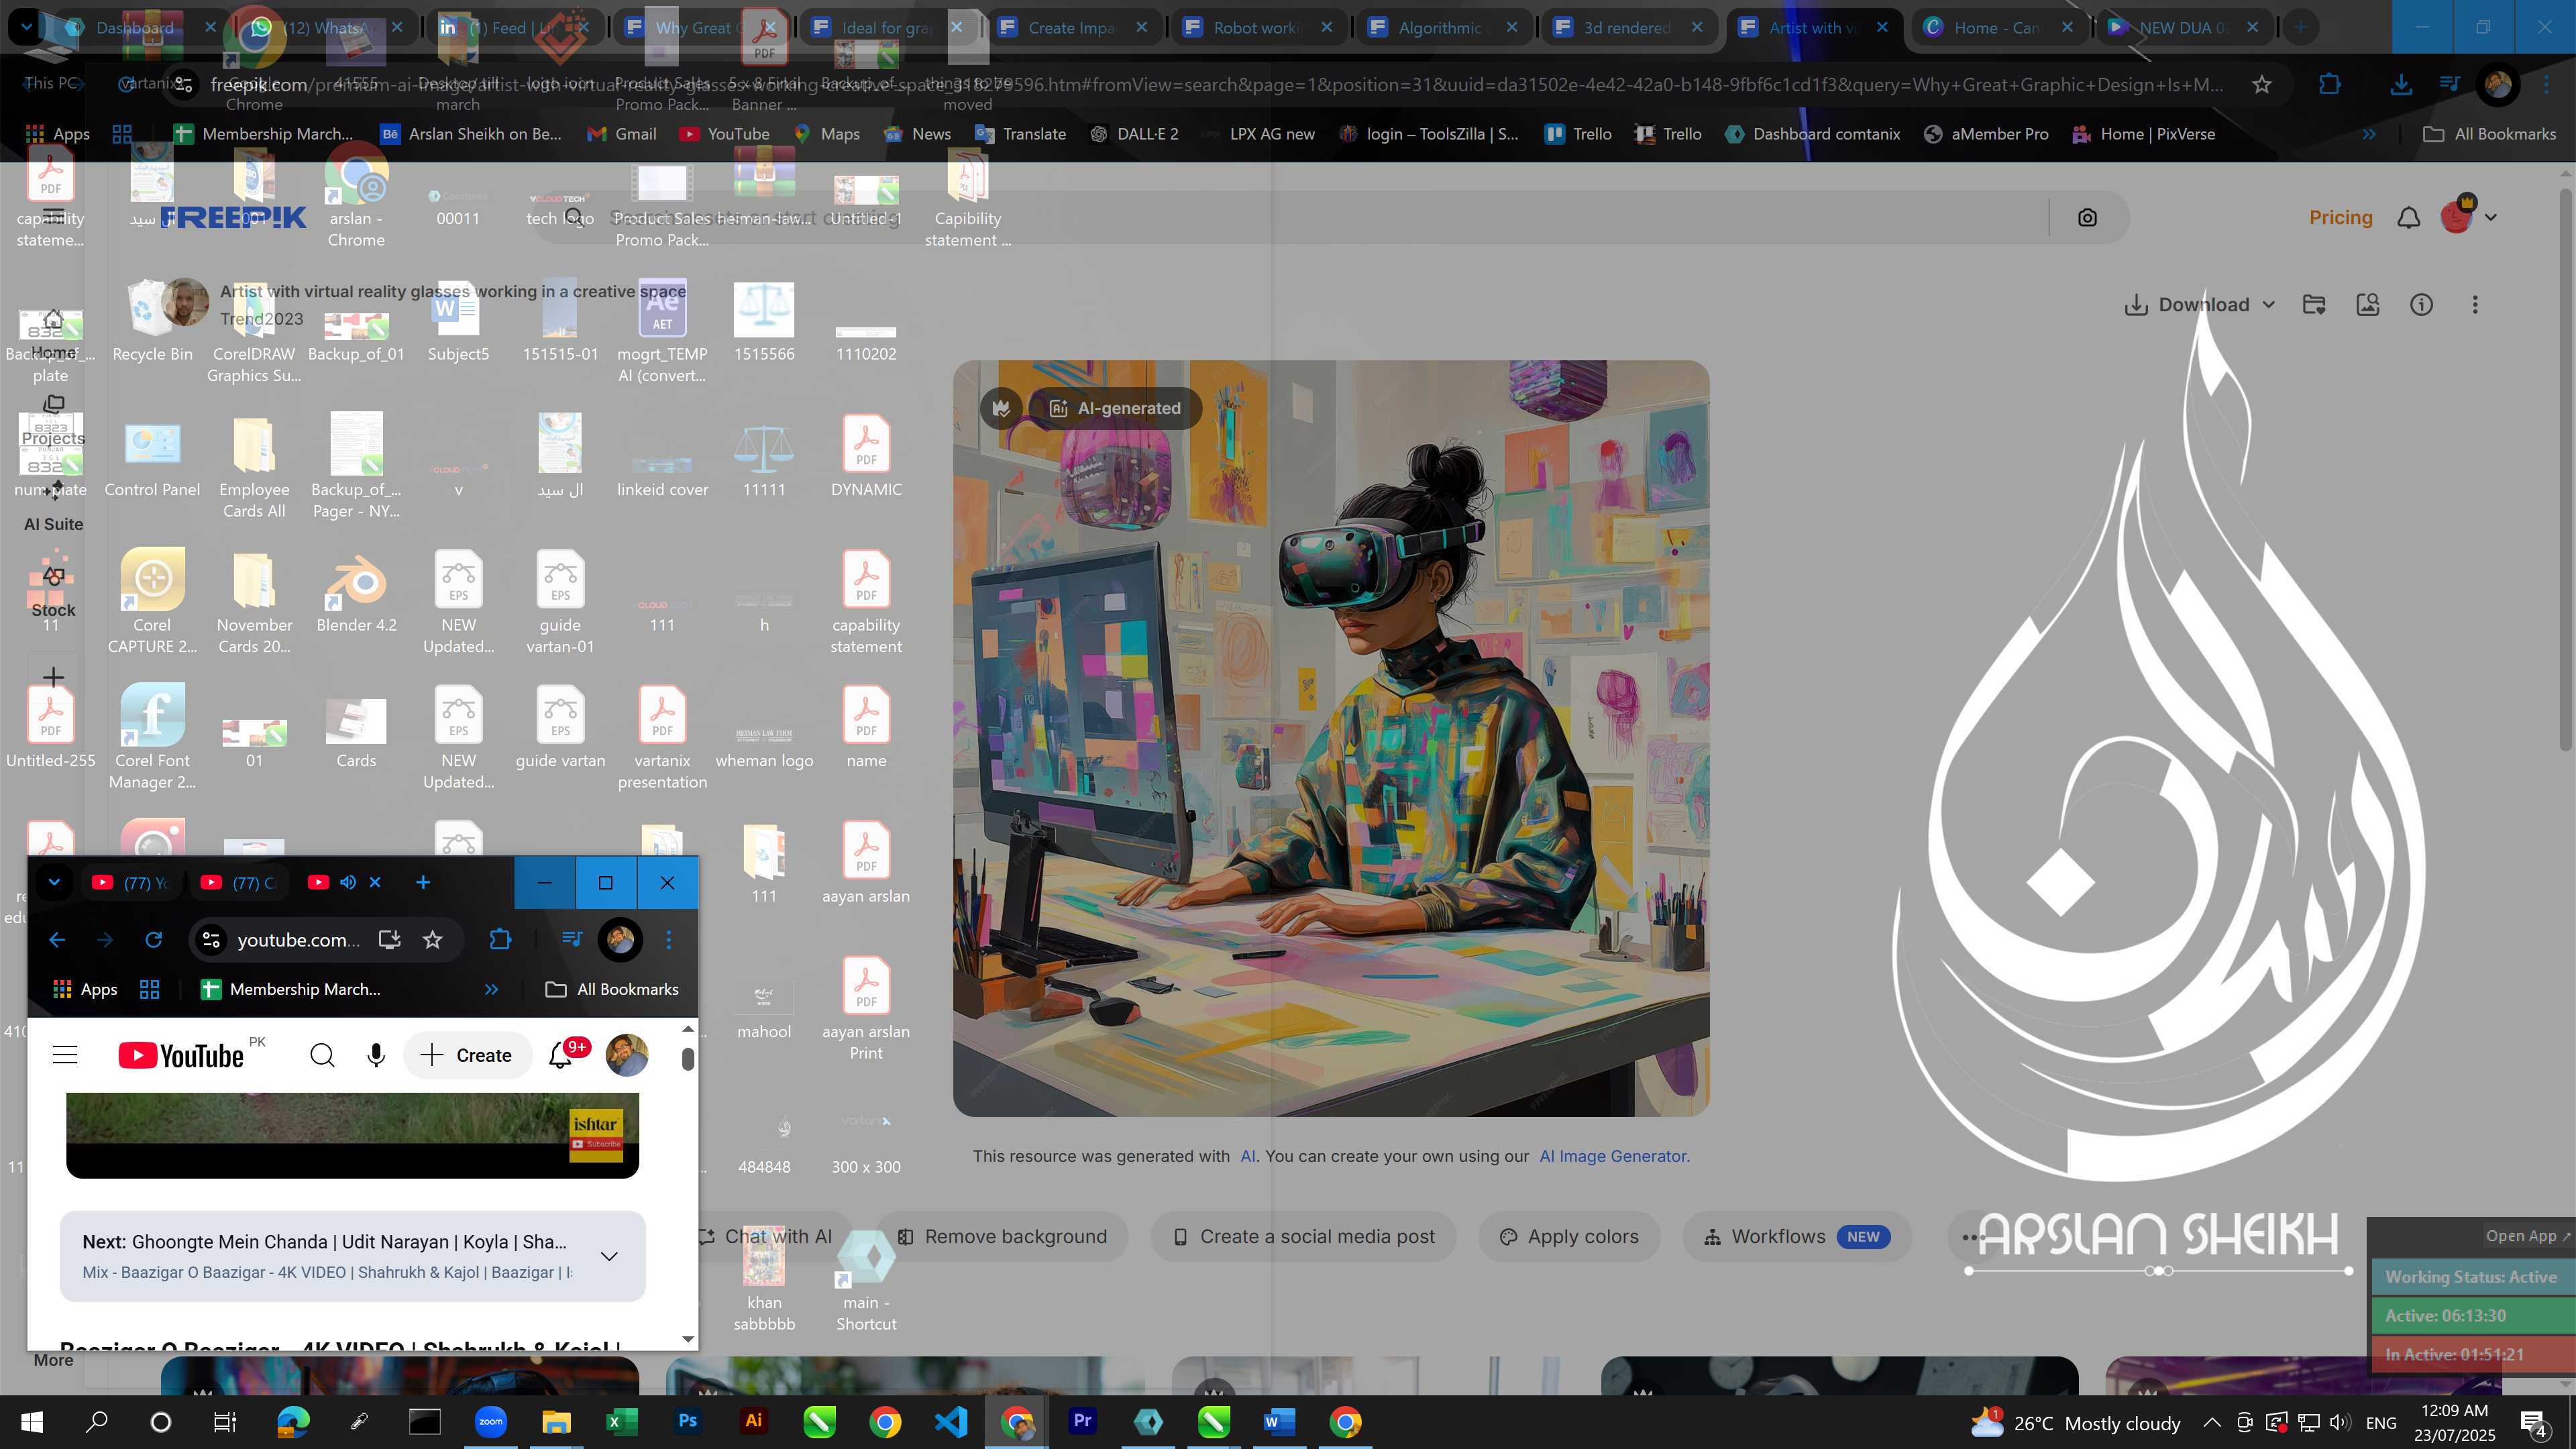Click the YouTube voice search microphone icon
Image resolution: width=2576 pixels, height=1449 pixels.
tap(376, 1055)
